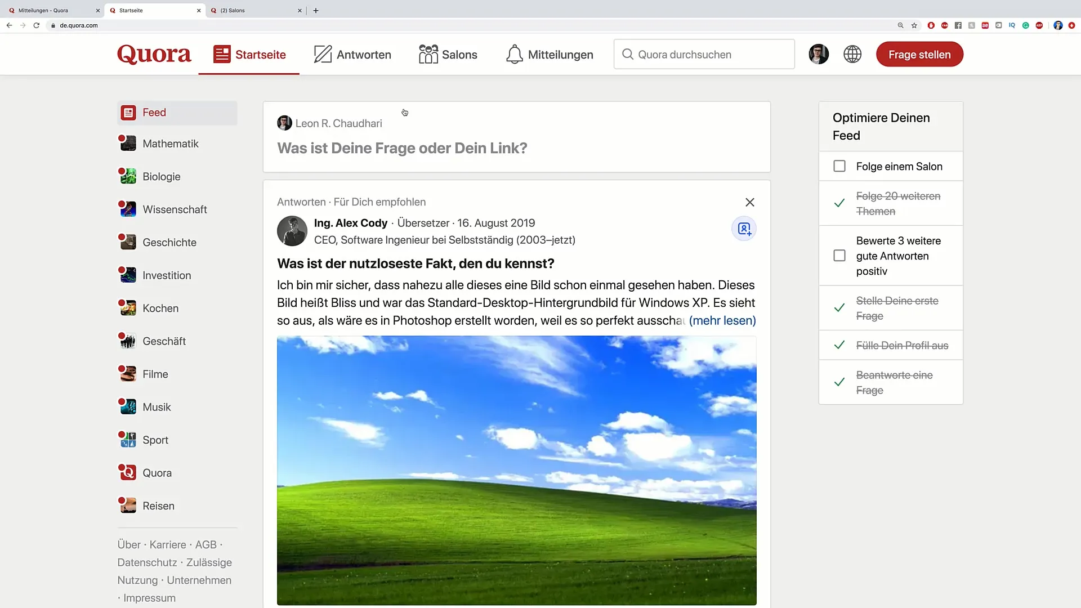Click the follow user icon on Alex Cody's answer
Image resolution: width=1081 pixels, height=608 pixels.
(744, 229)
